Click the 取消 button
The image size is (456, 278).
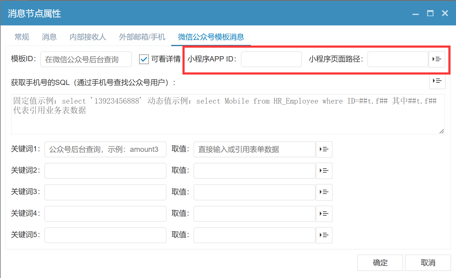click(x=428, y=263)
